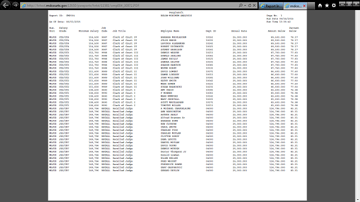Select employee name DAVID YOUNG

tap(169, 145)
